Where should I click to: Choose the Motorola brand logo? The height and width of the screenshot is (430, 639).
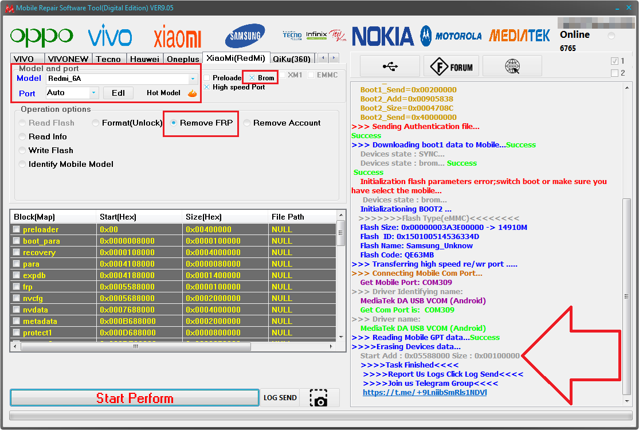point(450,36)
